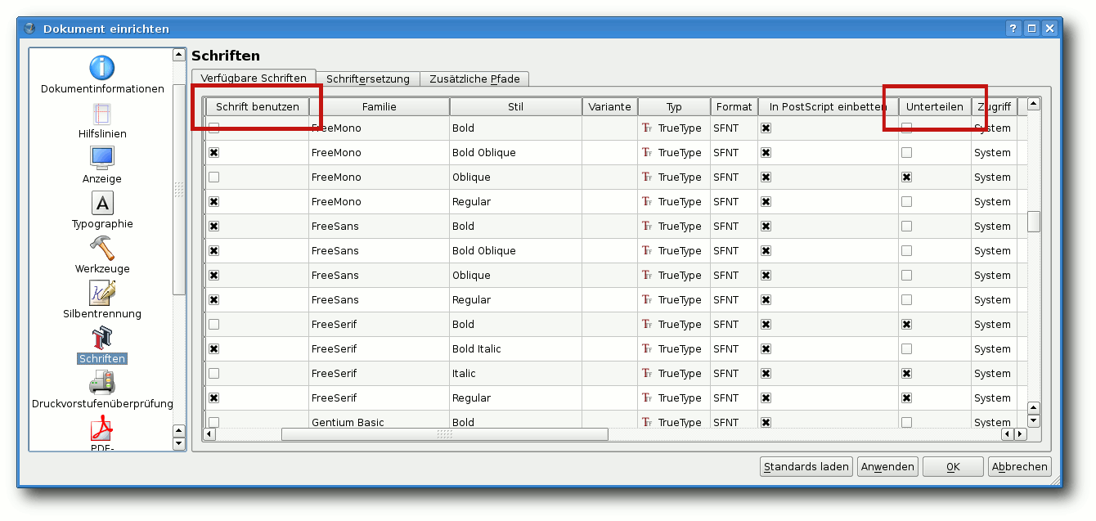Sort by Unterteilen column header

(x=935, y=106)
